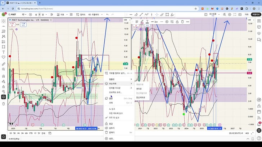
Task: Select 템플릿 template submenu in context menu
Action: pos(119,79)
